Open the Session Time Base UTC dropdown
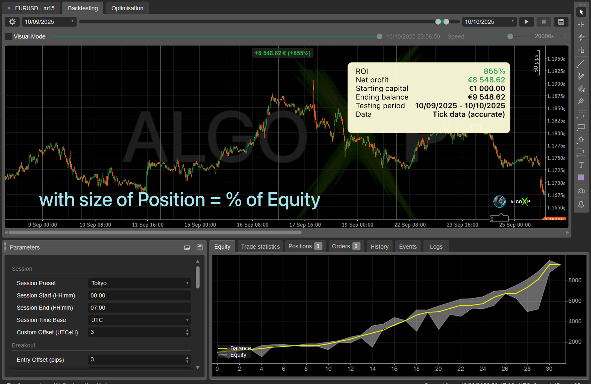This screenshot has height=384, width=591. 139,320
